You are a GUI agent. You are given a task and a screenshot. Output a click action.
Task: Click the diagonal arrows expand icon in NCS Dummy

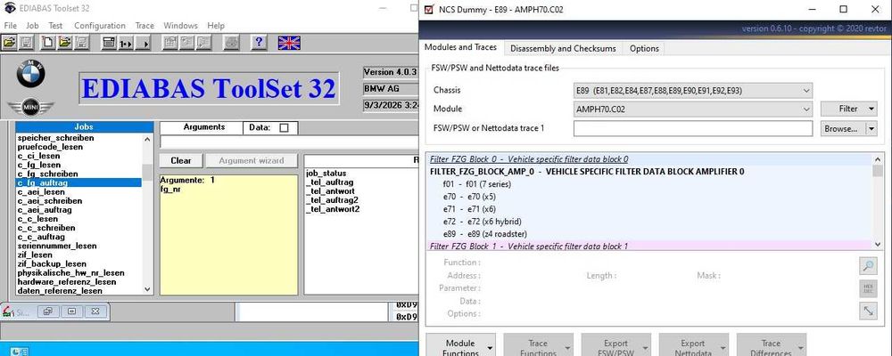click(x=868, y=311)
